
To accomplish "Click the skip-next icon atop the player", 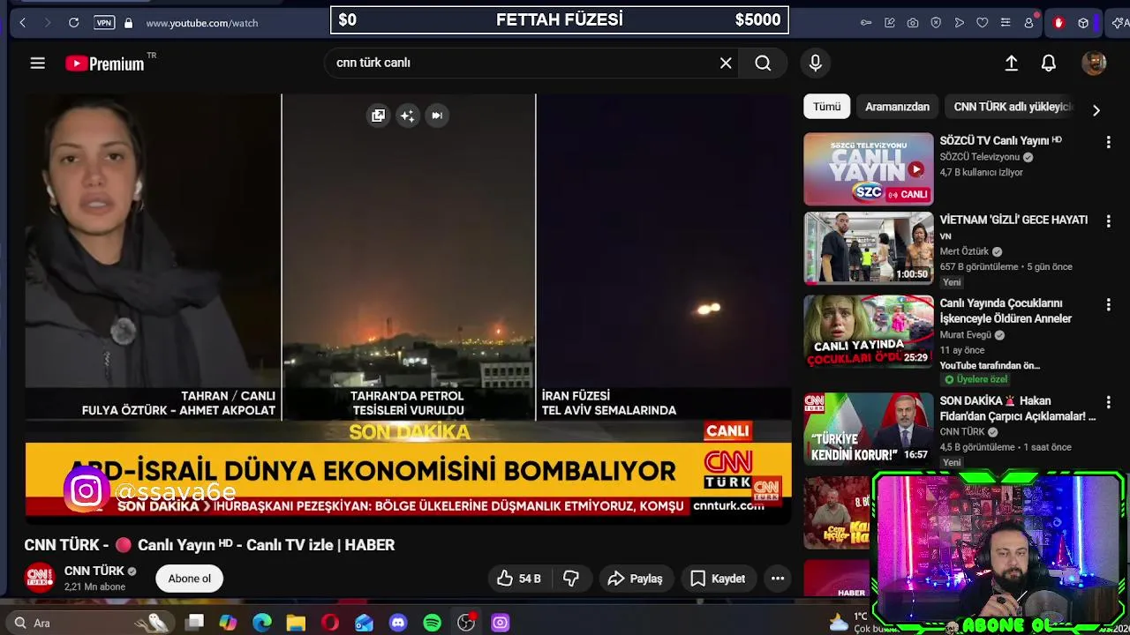I will [x=436, y=116].
